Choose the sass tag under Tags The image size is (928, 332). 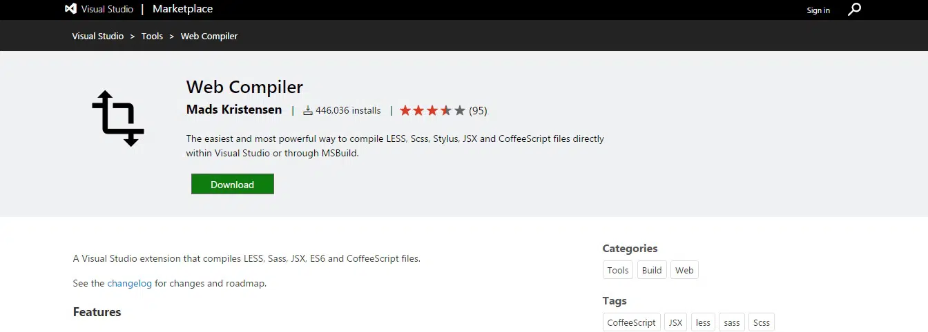(x=732, y=322)
